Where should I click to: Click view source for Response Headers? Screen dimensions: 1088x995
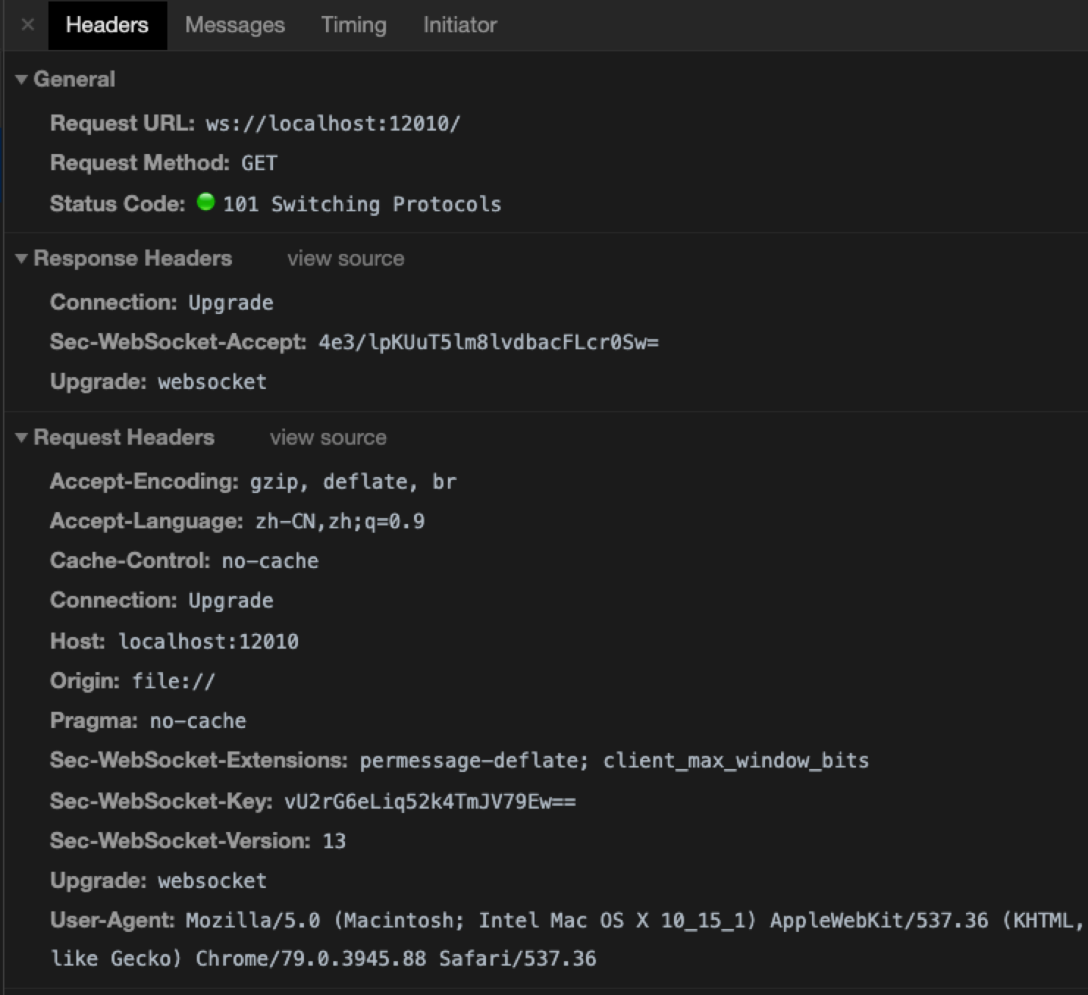pyautogui.click(x=345, y=258)
